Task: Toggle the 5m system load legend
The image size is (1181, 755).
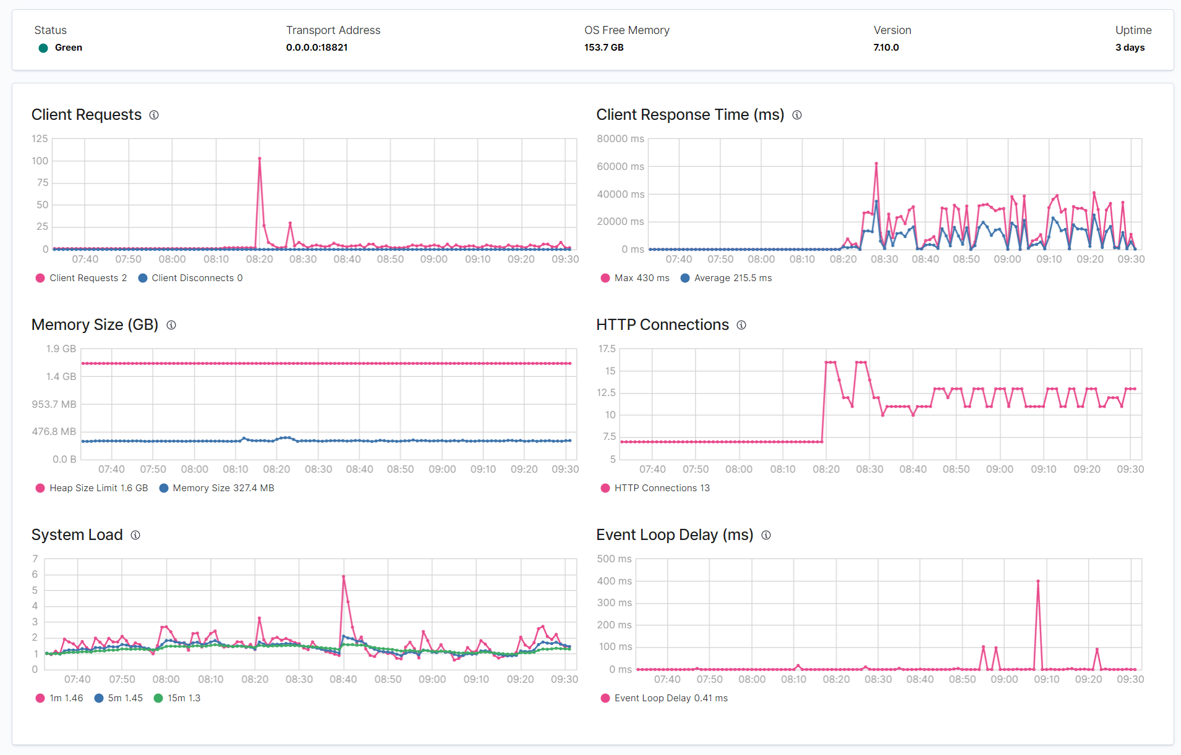Action: [118, 698]
